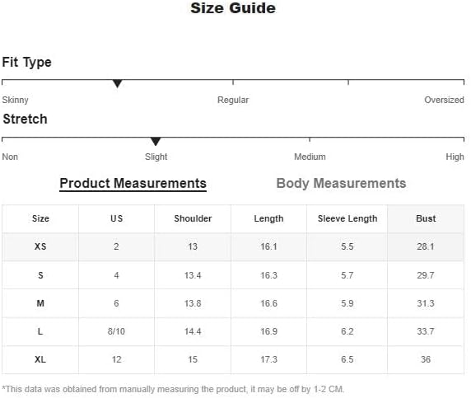Click the Fit Type slider marker
Viewport: 471px width, 398px height.
pyautogui.click(x=118, y=83)
